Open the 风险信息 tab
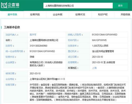This screenshot has width=132, height=104. [x=125, y=15]
